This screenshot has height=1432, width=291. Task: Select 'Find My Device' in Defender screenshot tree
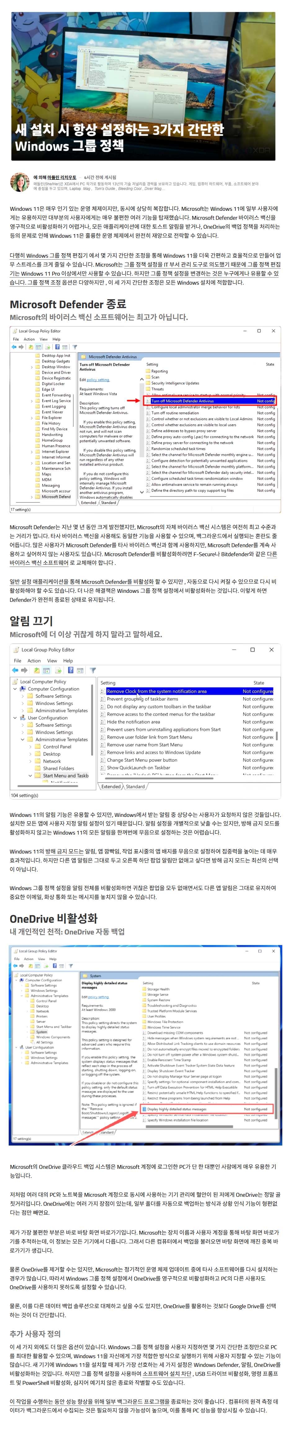pos(51,429)
